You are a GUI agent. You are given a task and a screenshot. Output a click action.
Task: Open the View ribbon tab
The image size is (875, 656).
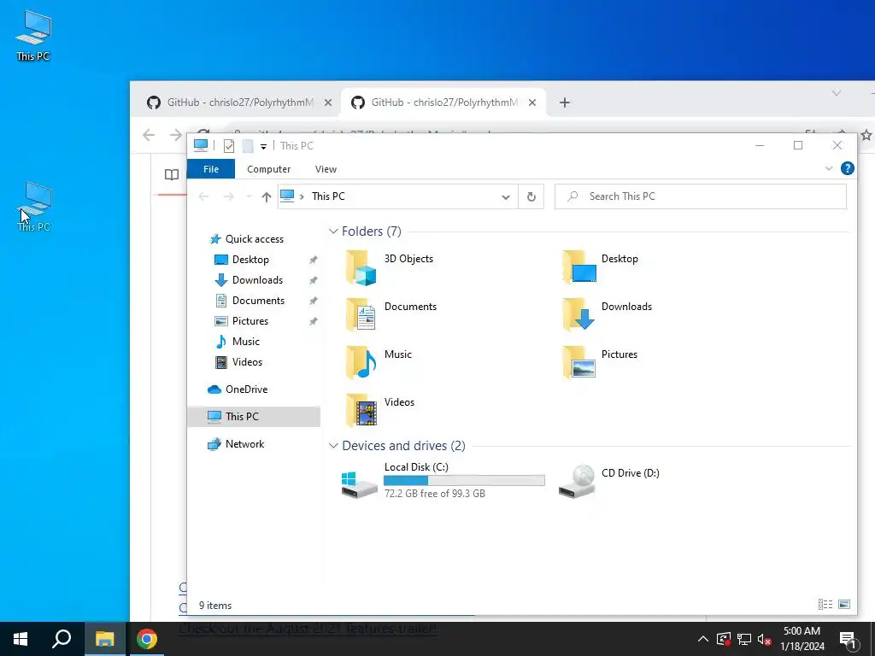pos(326,169)
